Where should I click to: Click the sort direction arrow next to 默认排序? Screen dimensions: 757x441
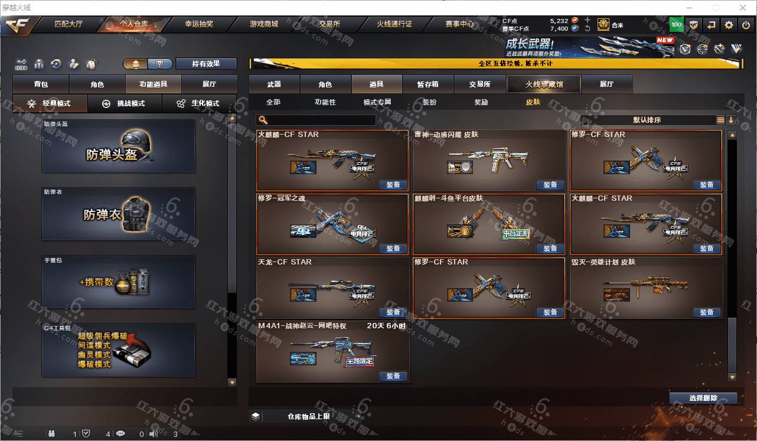tap(731, 120)
